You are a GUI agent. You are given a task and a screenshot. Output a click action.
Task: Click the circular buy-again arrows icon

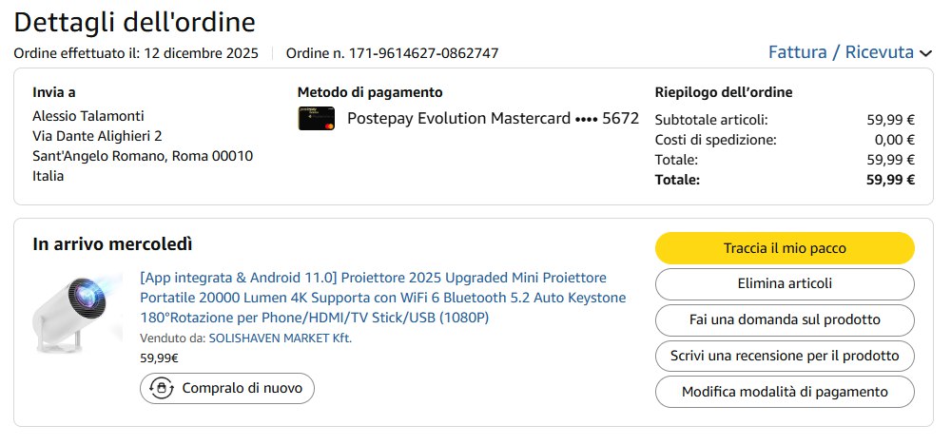(x=162, y=388)
